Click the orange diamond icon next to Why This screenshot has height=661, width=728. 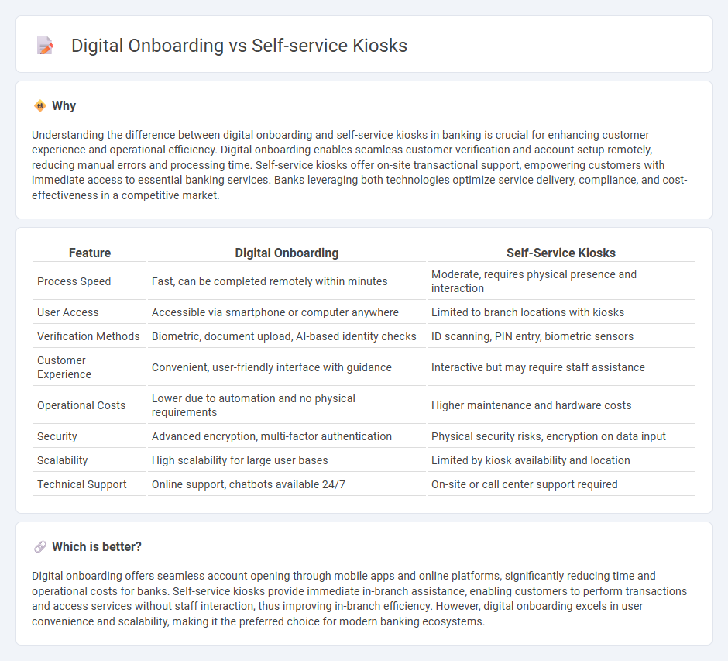click(40, 106)
